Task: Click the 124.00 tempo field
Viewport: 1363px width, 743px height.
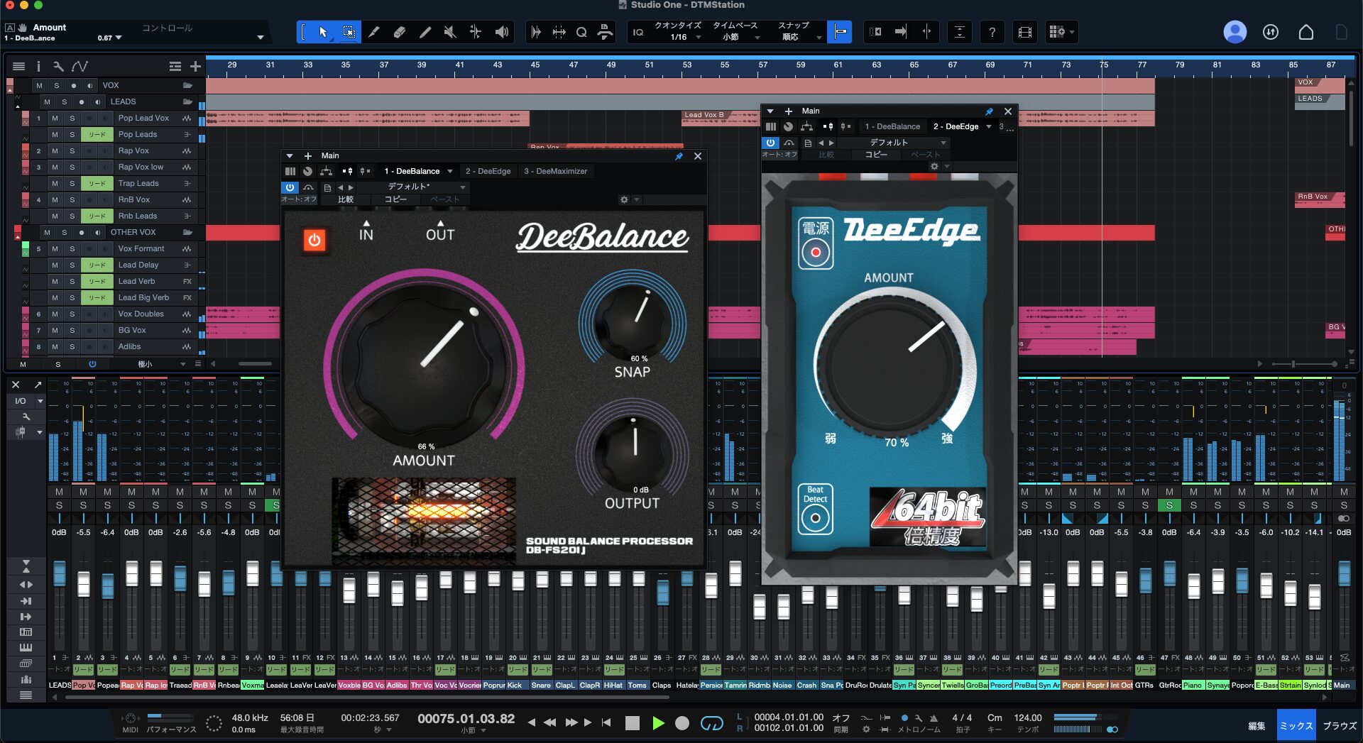Action: coord(1027,717)
